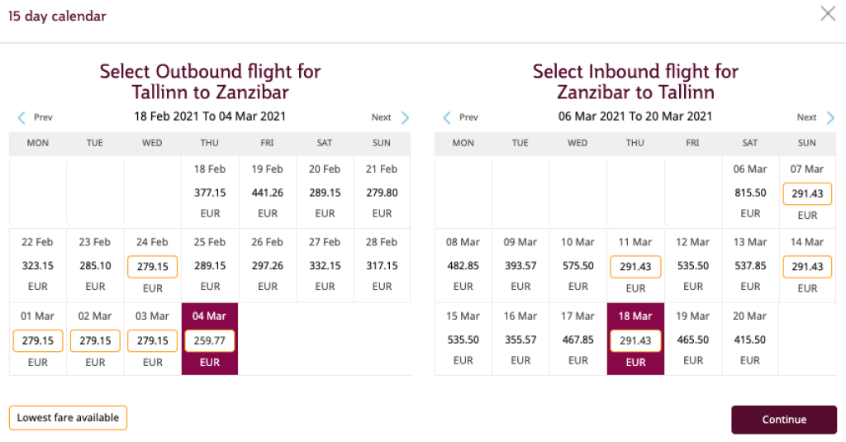Viewport: 846px width, 442px height.
Task: Choose inbound 11 Mar fare 291.43
Action: coord(635,267)
